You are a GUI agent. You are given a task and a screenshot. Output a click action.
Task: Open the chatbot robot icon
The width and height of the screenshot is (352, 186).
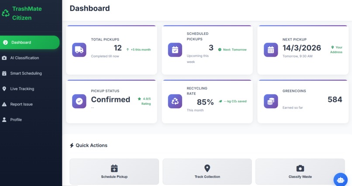[x=341, y=180]
